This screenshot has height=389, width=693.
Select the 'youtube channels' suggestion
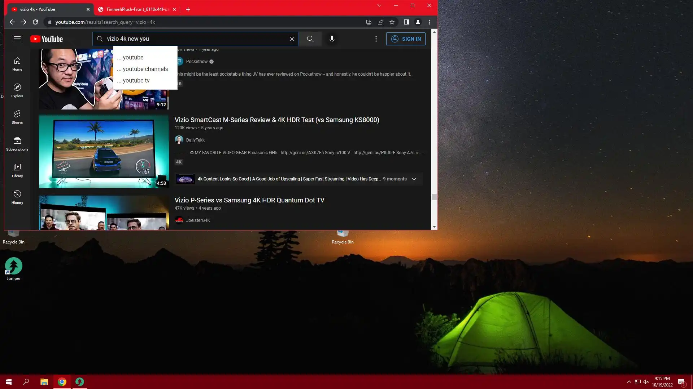coord(145,69)
